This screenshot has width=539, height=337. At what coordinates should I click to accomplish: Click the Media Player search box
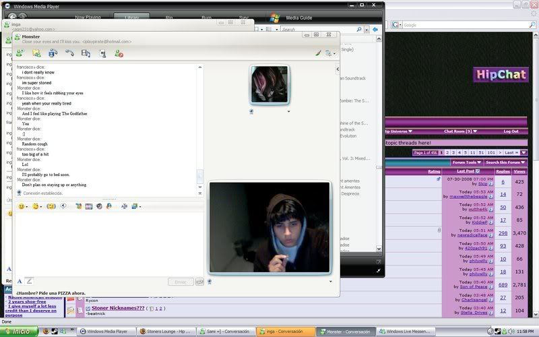pyautogui.click(x=318, y=30)
